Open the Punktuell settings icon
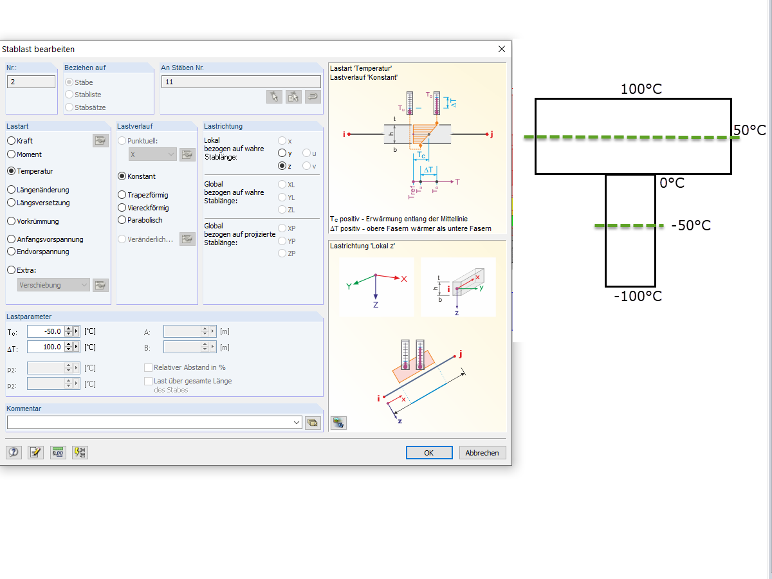 click(x=187, y=154)
